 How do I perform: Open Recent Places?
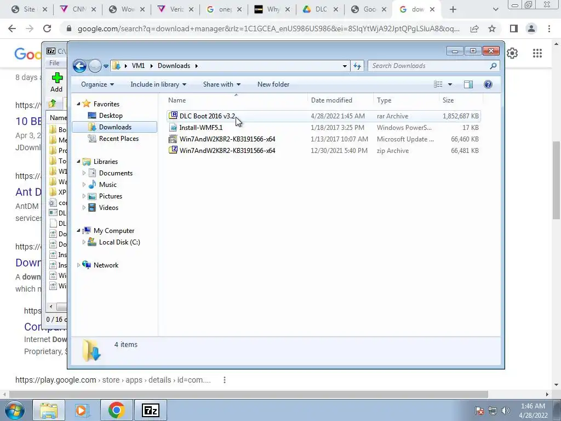coord(118,139)
